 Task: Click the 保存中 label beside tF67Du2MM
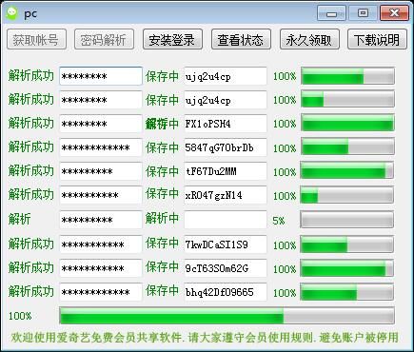tap(162, 171)
